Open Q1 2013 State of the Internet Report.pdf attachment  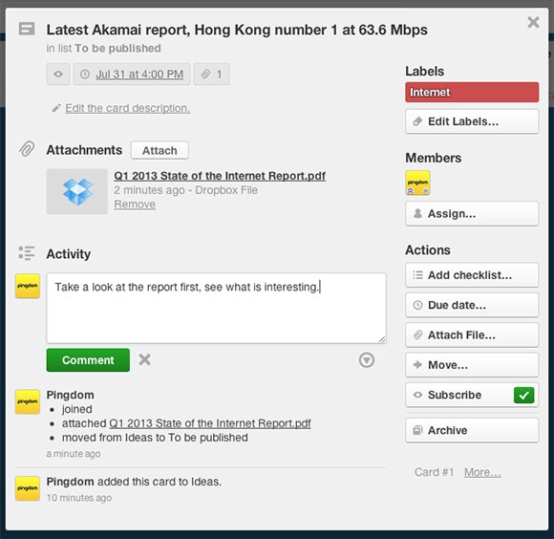click(220, 176)
